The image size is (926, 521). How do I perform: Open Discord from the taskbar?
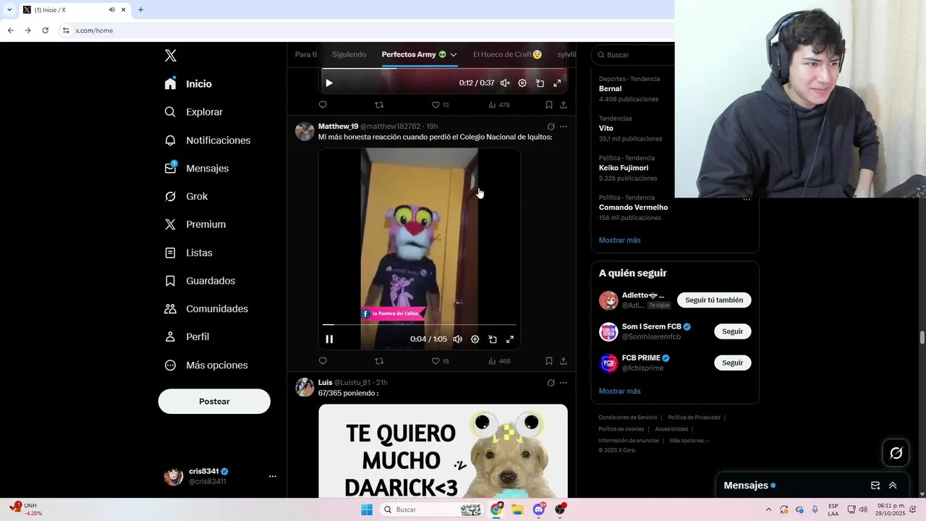pos(539,509)
